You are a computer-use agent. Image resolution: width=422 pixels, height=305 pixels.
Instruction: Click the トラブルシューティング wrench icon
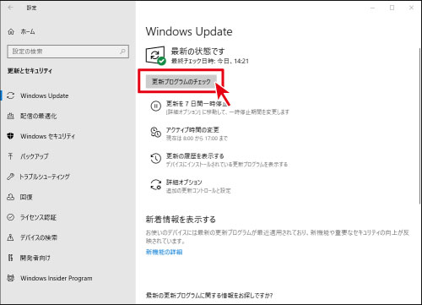[11, 177]
